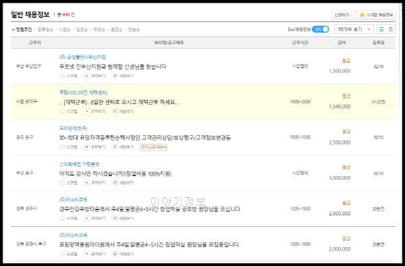405x266 pixels.
Task: Click the 근무지 column header
Action: [x=35, y=43]
